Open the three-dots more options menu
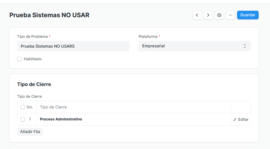270x149 pixels. click(230, 15)
